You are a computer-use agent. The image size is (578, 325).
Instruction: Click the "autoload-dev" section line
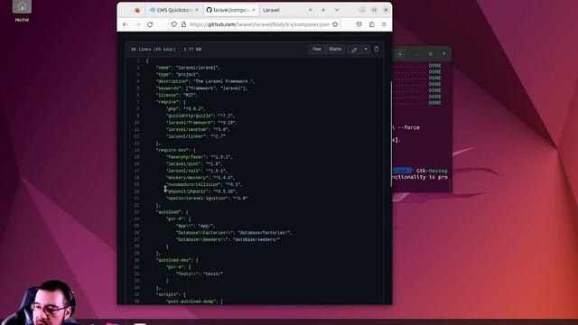177,260
